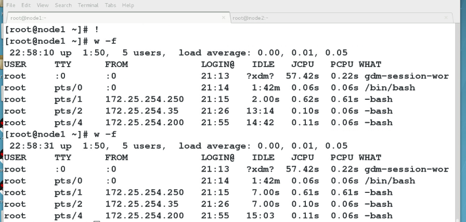
Task: Open the Tabs menu
Action: click(x=110, y=5)
